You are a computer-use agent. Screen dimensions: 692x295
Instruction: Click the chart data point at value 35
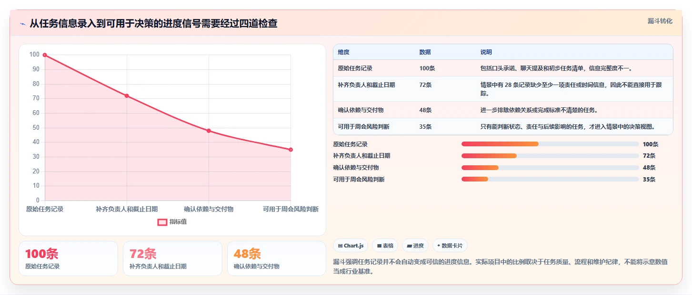(x=291, y=150)
